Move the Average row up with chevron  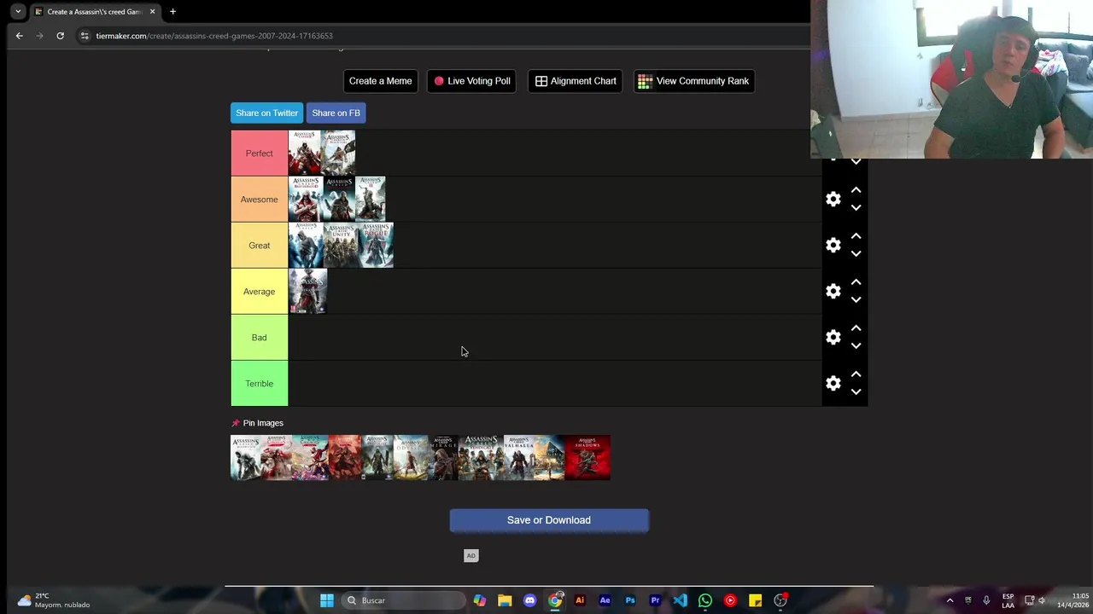pos(856,282)
